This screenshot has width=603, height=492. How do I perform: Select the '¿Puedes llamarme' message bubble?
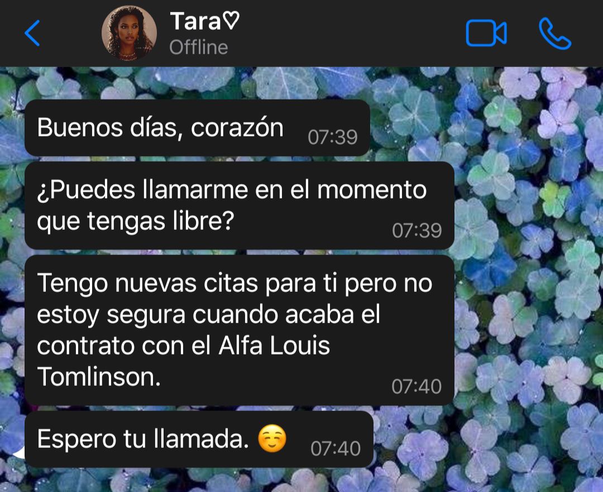239,206
